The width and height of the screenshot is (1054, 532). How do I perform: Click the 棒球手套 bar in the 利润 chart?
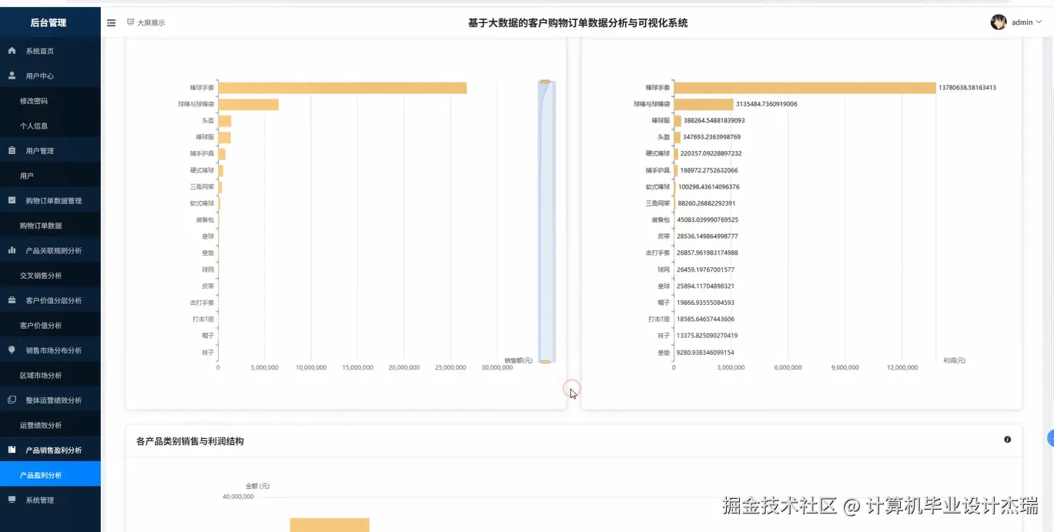[x=805, y=88]
